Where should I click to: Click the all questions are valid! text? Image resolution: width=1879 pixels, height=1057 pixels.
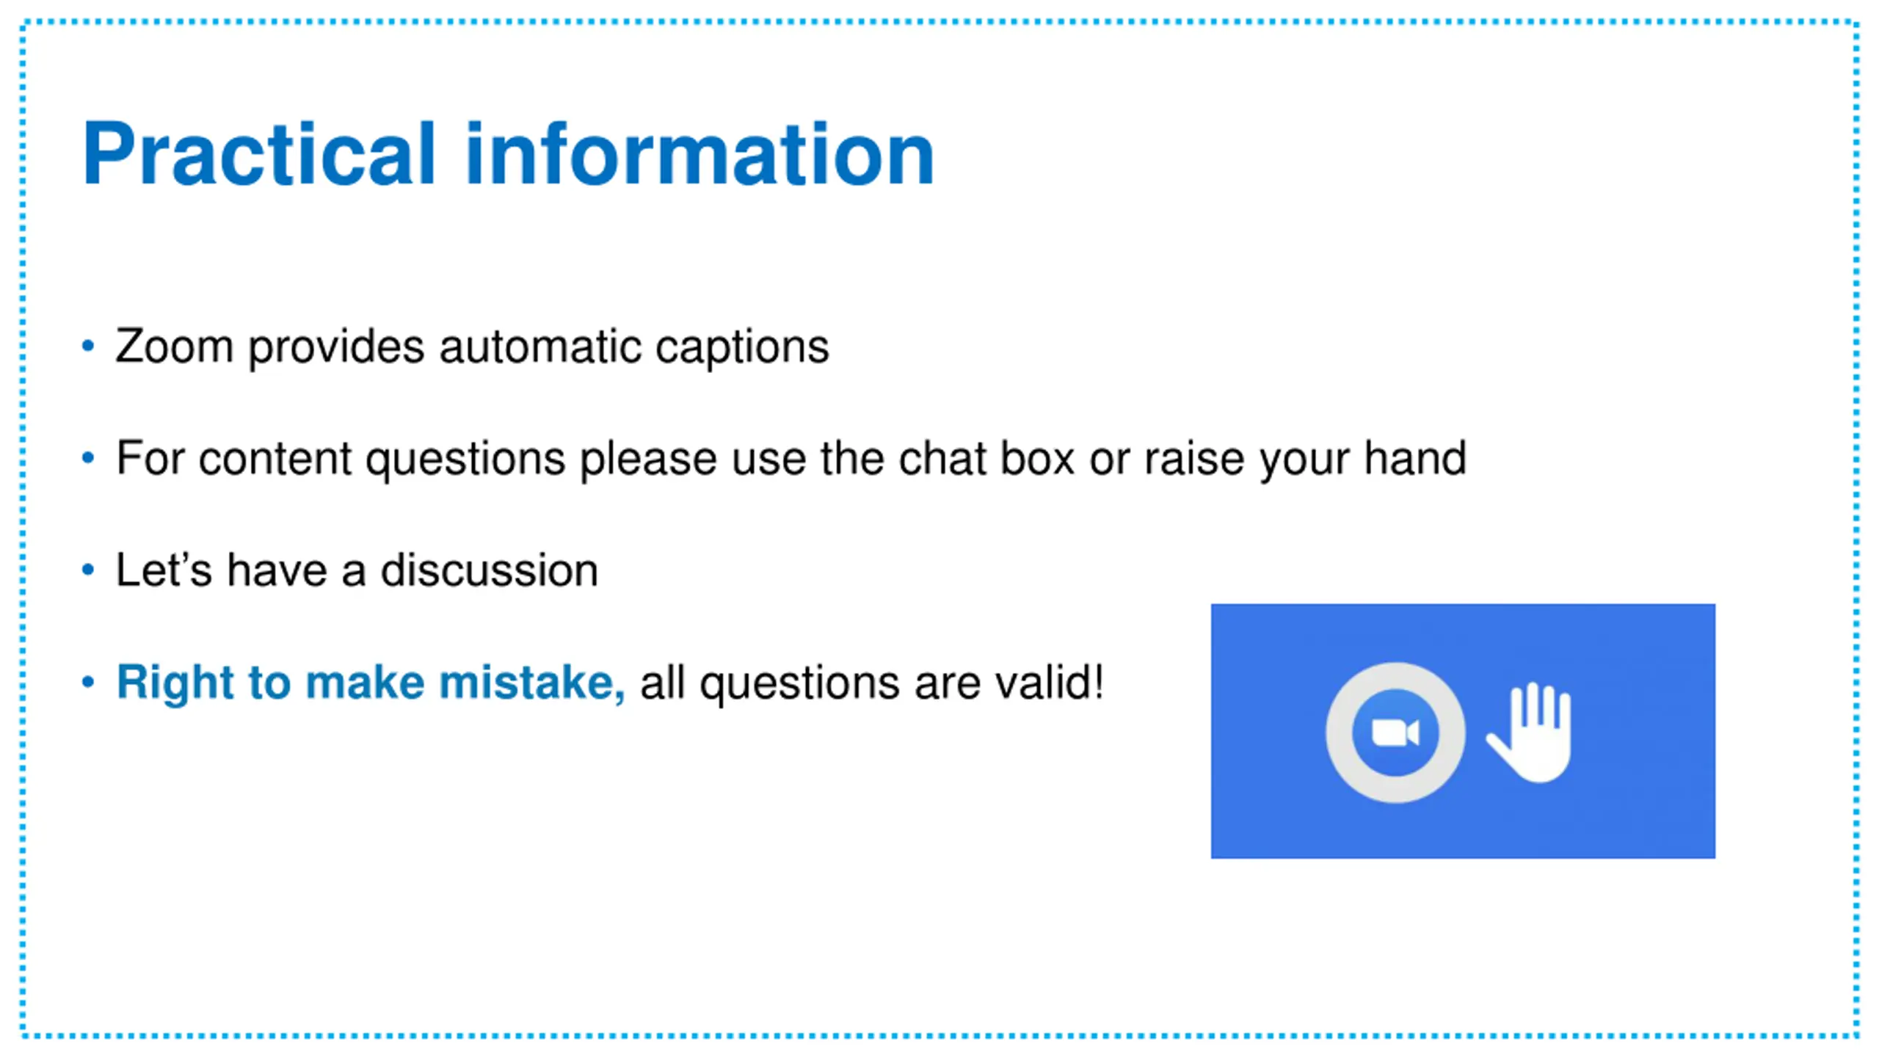(x=872, y=683)
